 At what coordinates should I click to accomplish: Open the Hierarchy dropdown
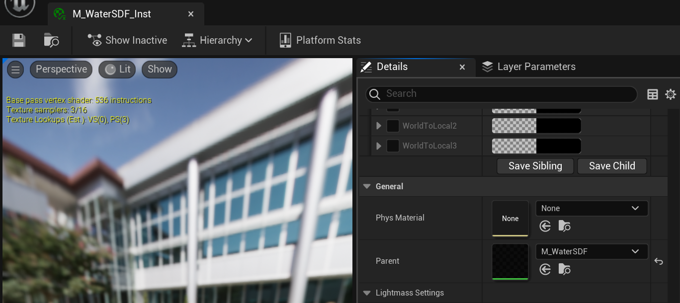coord(217,40)
